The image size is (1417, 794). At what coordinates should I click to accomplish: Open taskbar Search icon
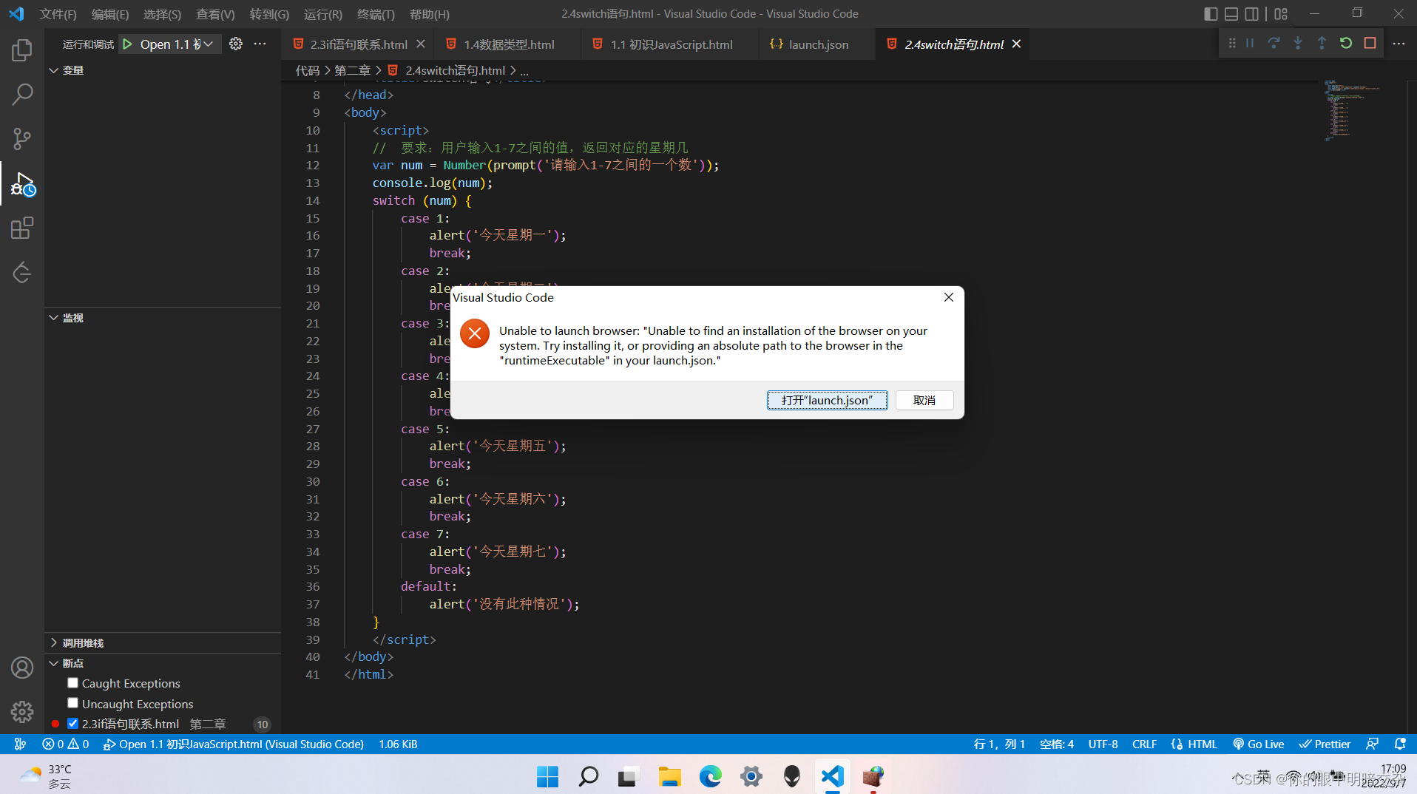click(588, 776)
